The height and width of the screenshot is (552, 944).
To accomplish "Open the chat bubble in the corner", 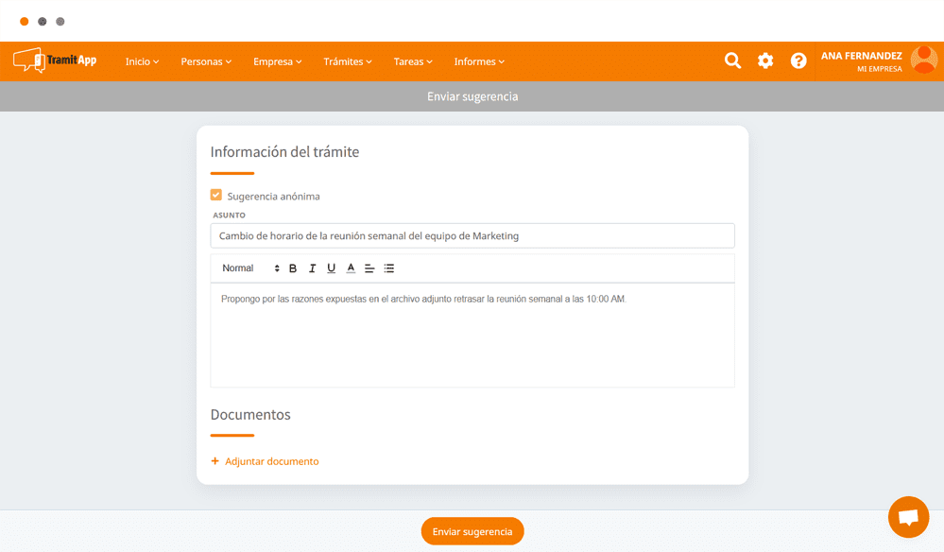I will pyautogui.click(x=908, y=516).
